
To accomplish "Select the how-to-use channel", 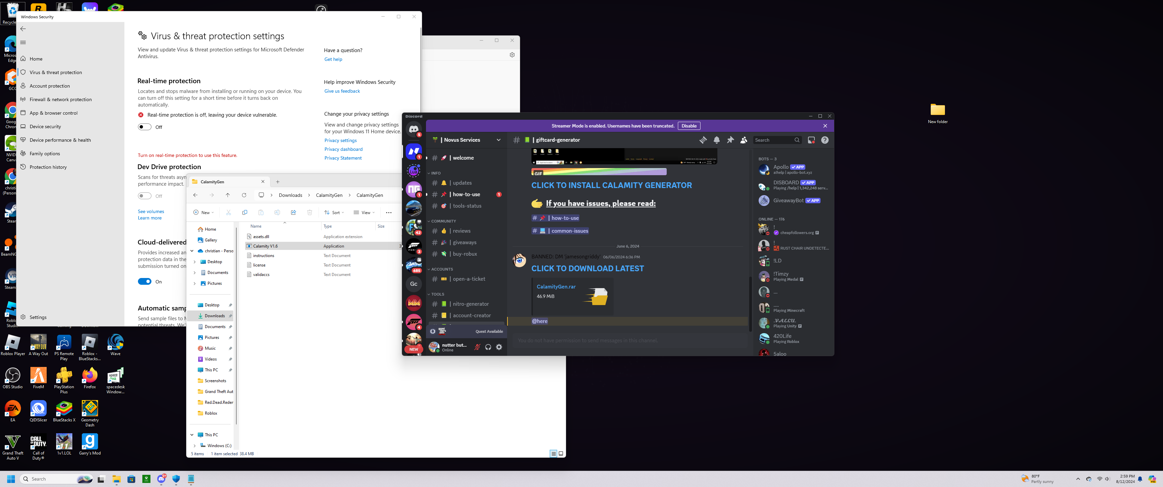I will (x=466, y=194).
